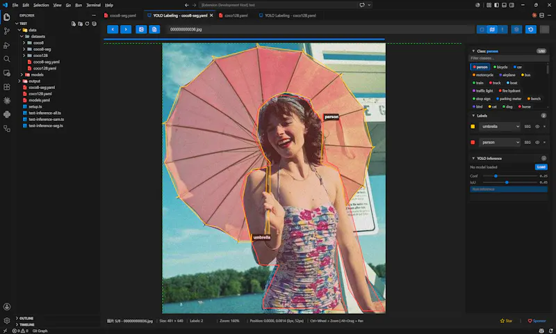Toggle visibility of umbrella label
Screen dimensions: 556x334
coord(537,127)
